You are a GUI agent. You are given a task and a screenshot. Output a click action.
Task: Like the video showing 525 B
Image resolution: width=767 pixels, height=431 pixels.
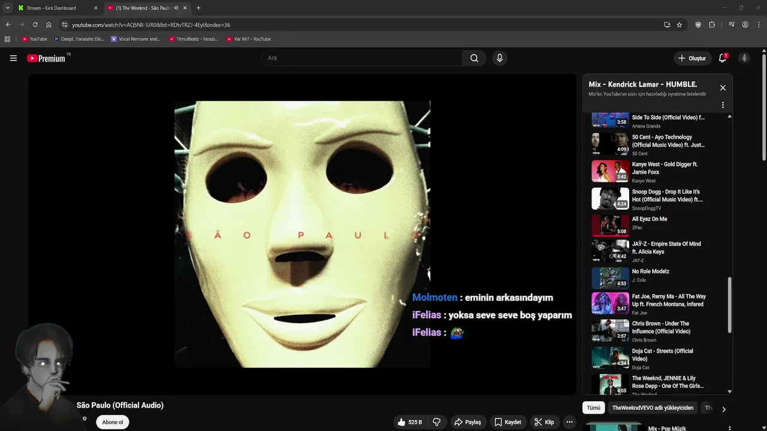(x=410, y=422)
